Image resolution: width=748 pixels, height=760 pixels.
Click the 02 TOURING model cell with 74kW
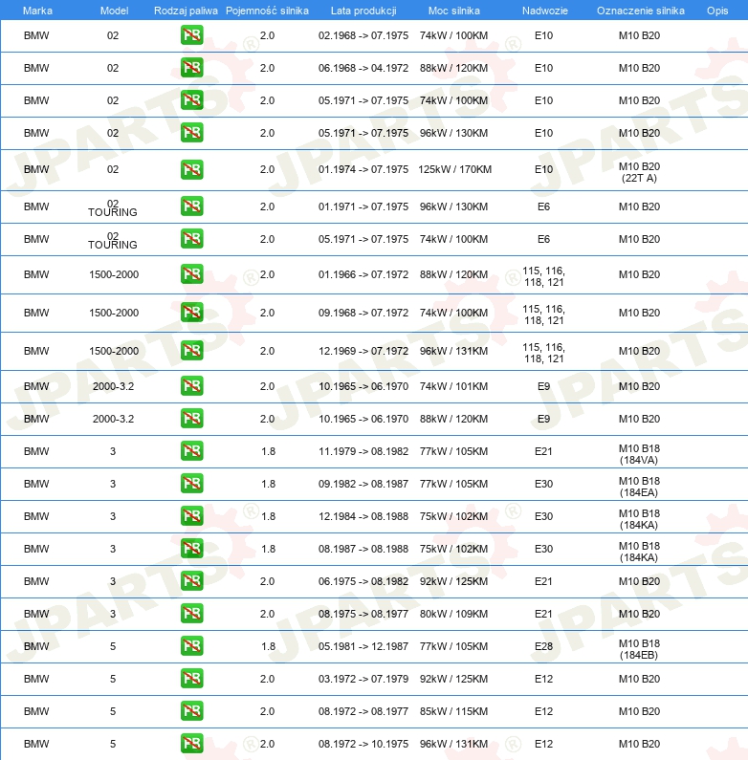click(x=113, y=240)
